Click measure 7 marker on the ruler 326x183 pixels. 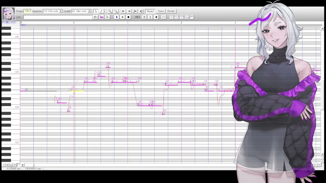tap(128, 23)
